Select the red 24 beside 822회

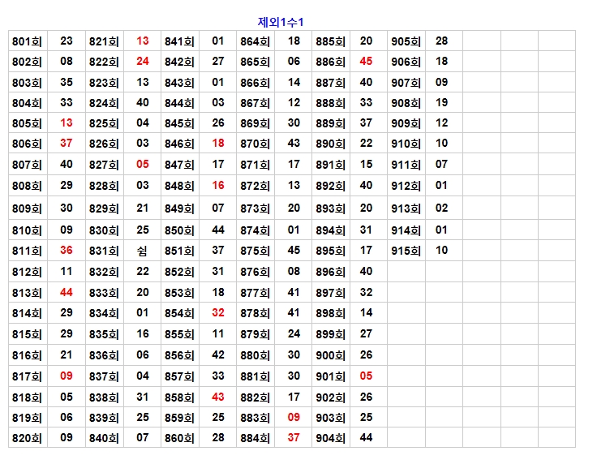click(143, 62)
